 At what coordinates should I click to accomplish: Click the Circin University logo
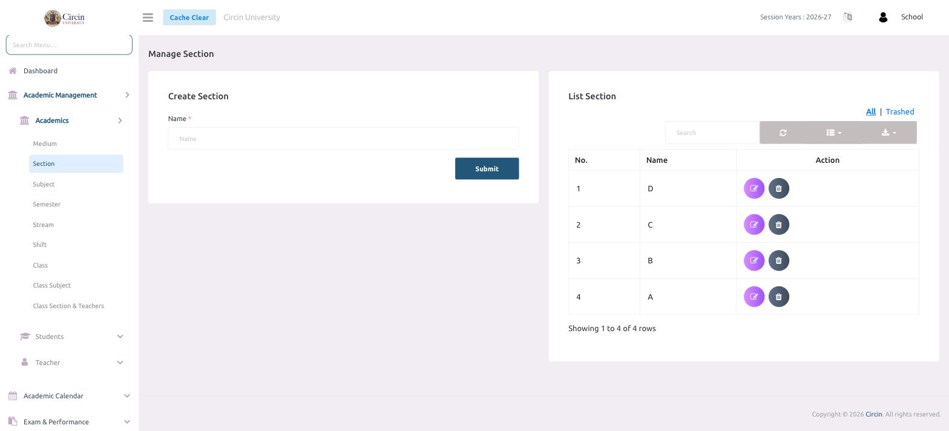65,18
